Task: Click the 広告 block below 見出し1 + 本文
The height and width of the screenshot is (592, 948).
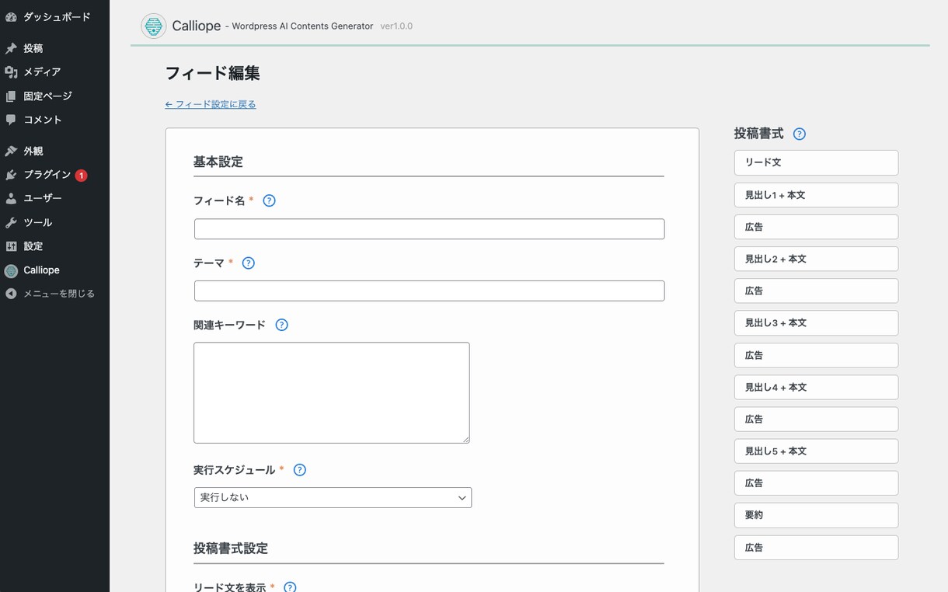Action: pyautogui.click(x=816, y=227)
